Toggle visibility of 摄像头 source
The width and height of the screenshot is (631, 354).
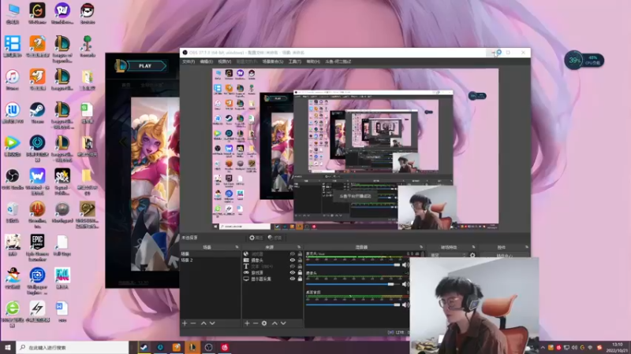tap(293, 260)
